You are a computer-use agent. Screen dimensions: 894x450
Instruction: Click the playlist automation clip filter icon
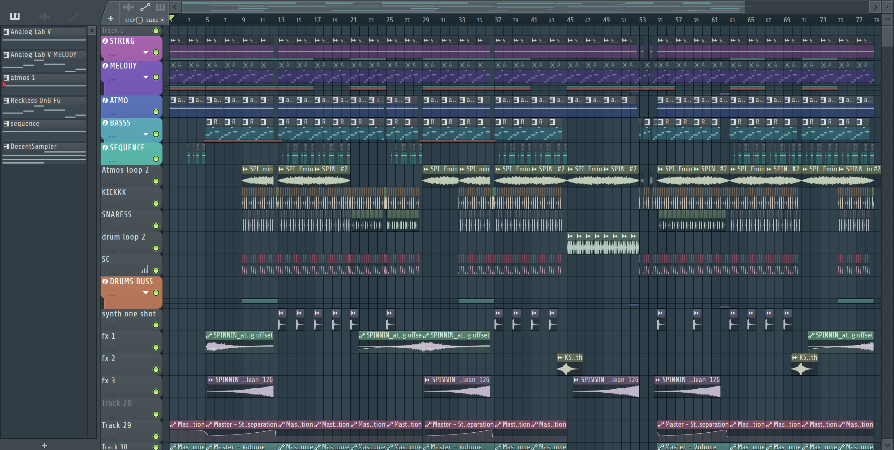(145, 7)
